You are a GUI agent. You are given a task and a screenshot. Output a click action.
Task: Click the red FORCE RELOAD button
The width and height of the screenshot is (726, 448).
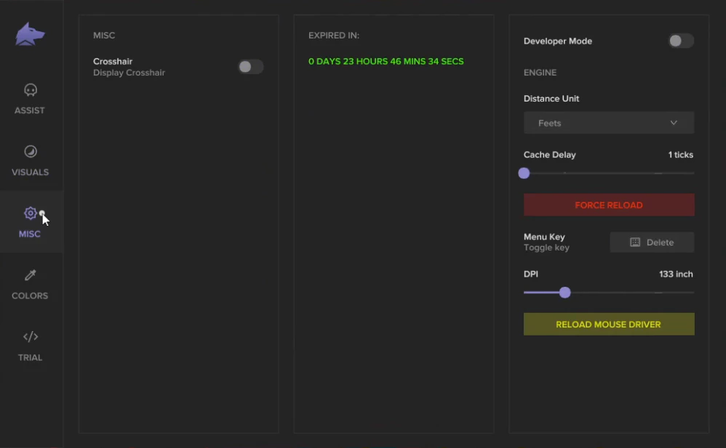[x=608, y=205]
